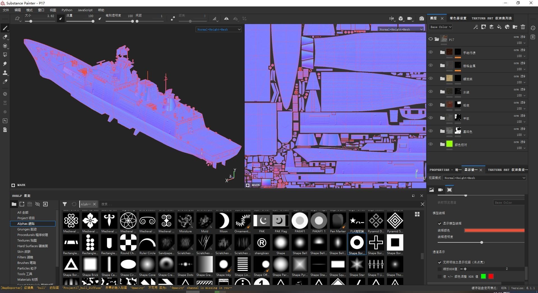
Task: Open the 2D viewport Normal+Height+Mesh dropdown
Action: (401, 29)
